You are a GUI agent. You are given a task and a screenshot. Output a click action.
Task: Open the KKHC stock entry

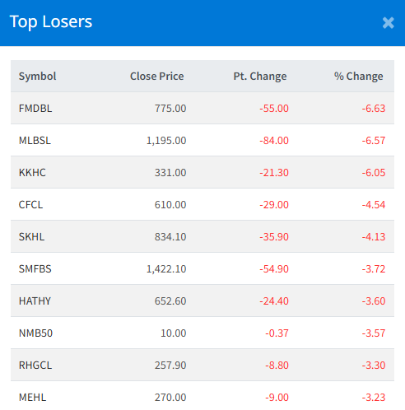pos(32,172)
